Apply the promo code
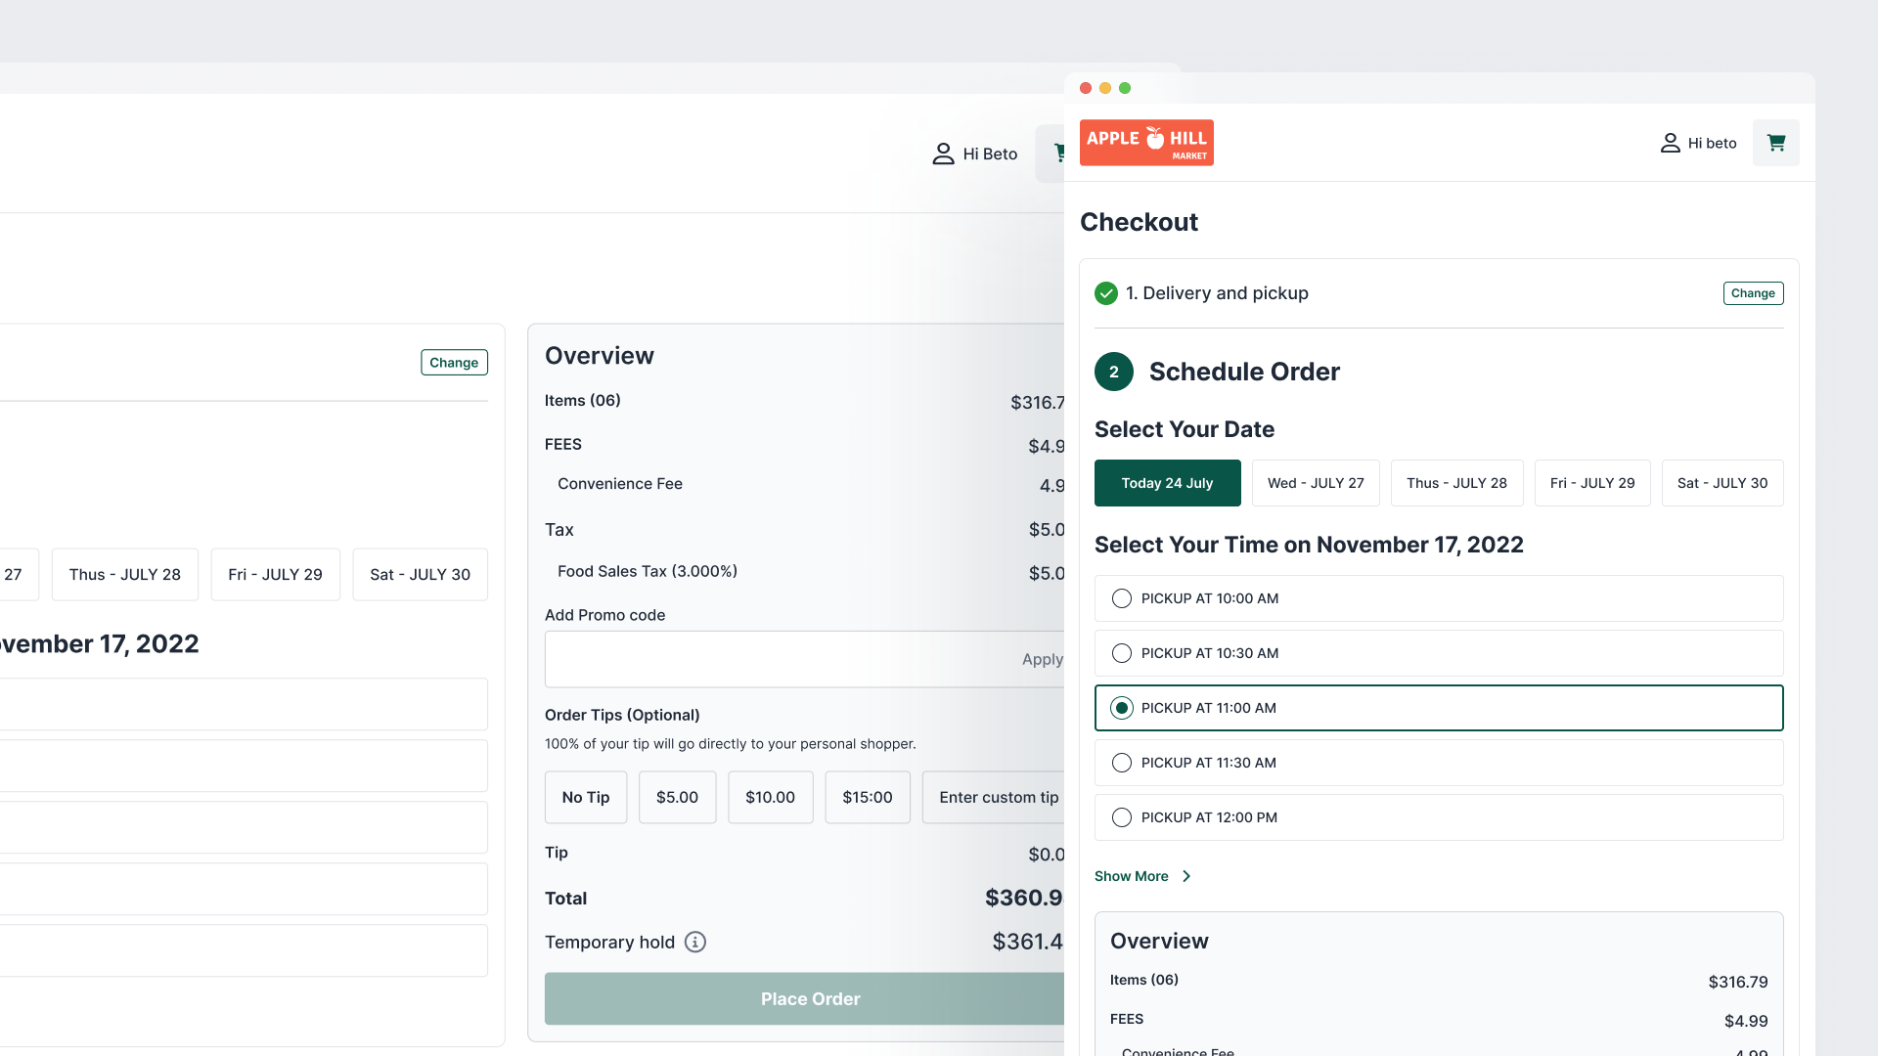The width and height of the screenshot is (1878, 1056). coord(1043,659)
